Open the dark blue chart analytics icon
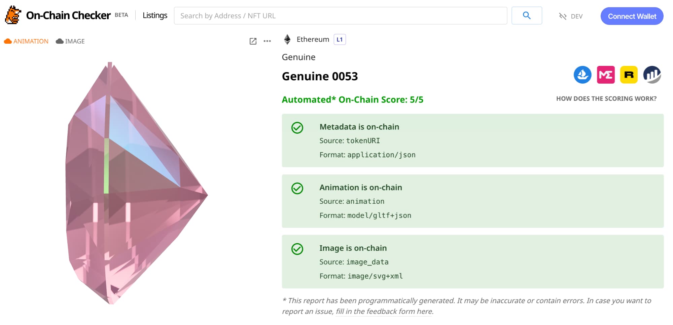Viewport: 673px width, 325px height. click(x=652, y=75)
